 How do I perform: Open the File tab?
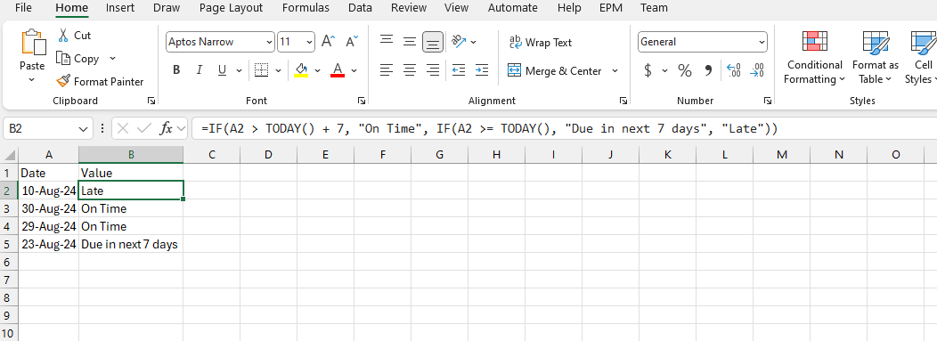(23, 8)
